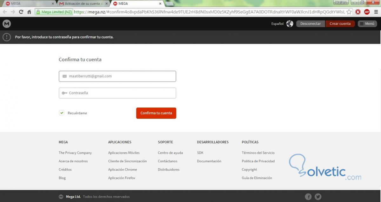
Task: Switch to the first MEGA tab
Action: tap(29, 4)
